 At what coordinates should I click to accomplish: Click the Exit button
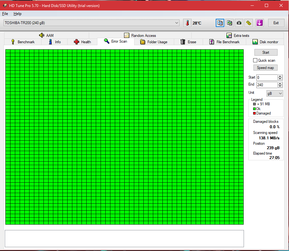point(276,23)
